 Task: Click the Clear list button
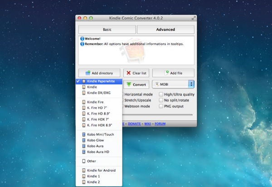click(136, 73)
